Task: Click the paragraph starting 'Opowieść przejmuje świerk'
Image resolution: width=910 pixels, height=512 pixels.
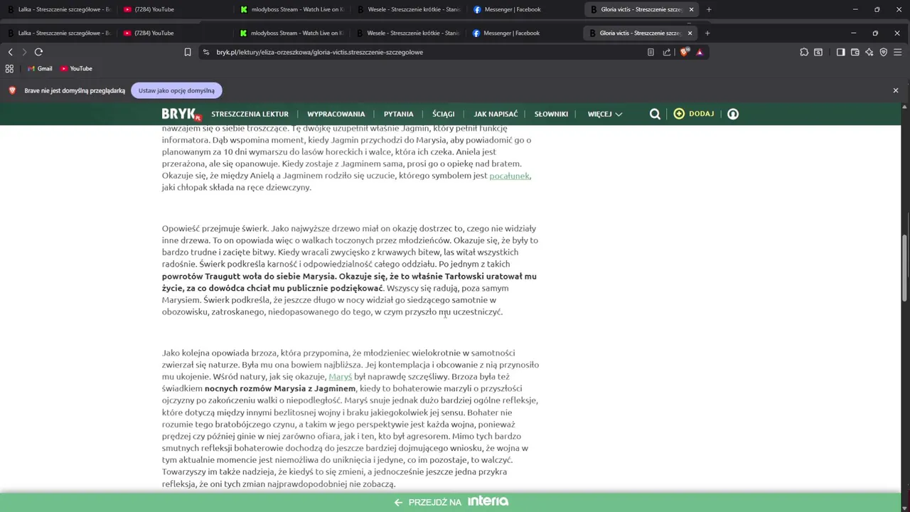Action: (x=350, y=270)
